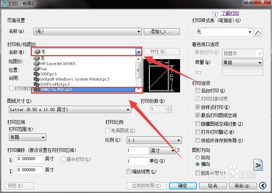Open the 着色打印 按显示 dropdown
This screenshot has width=272, height=193.
pyautogui.click(x=242, y=53)
